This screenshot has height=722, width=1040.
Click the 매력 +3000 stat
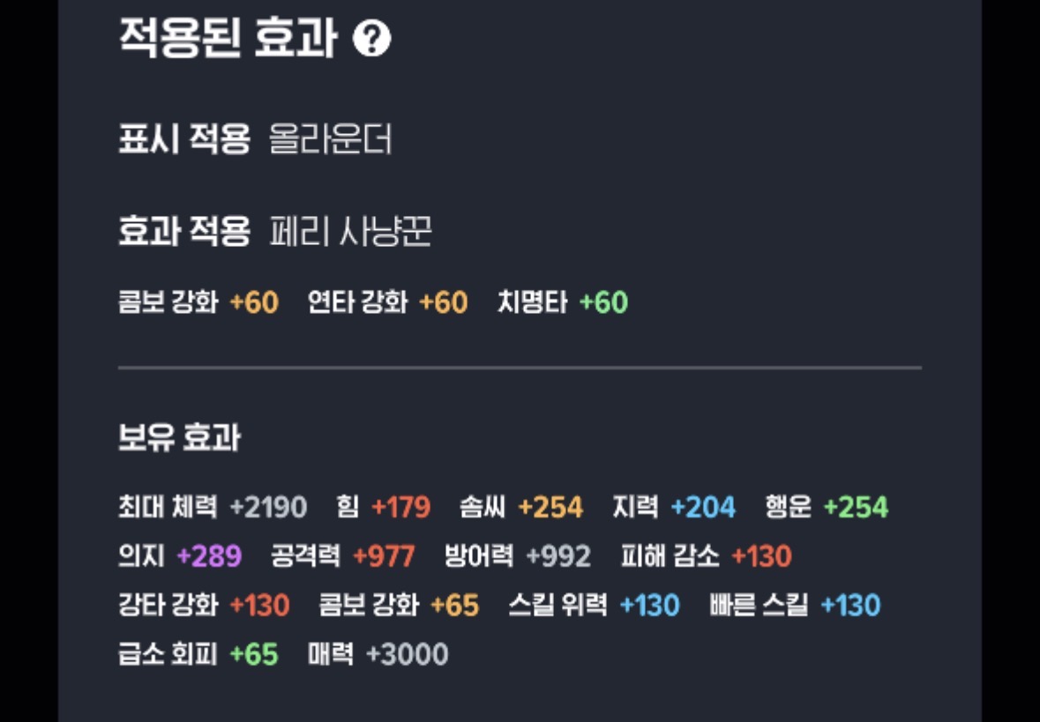378,654
